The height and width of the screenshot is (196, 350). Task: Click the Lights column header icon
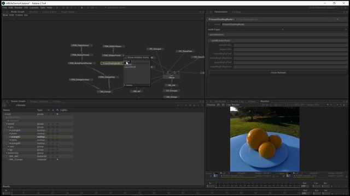coord(57,110)
